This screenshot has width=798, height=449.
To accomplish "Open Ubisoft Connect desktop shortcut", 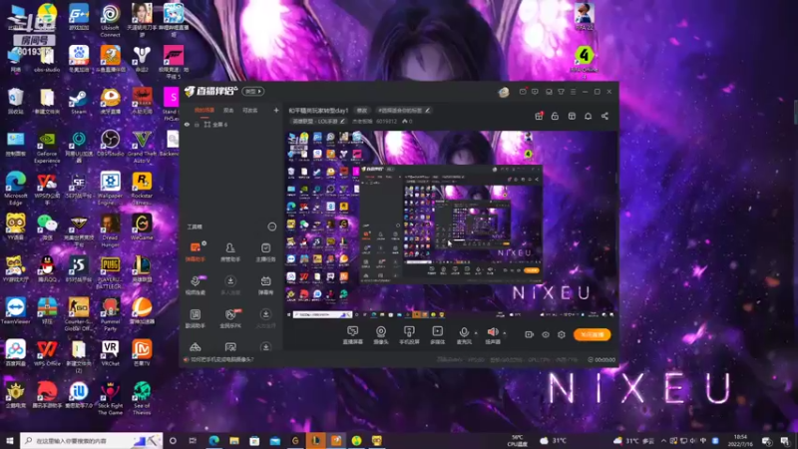I will 110,20.
